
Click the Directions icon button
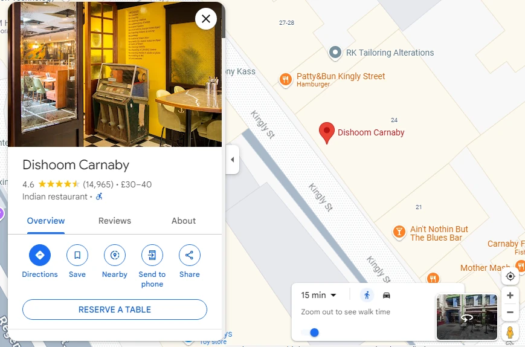click(40, 255)
